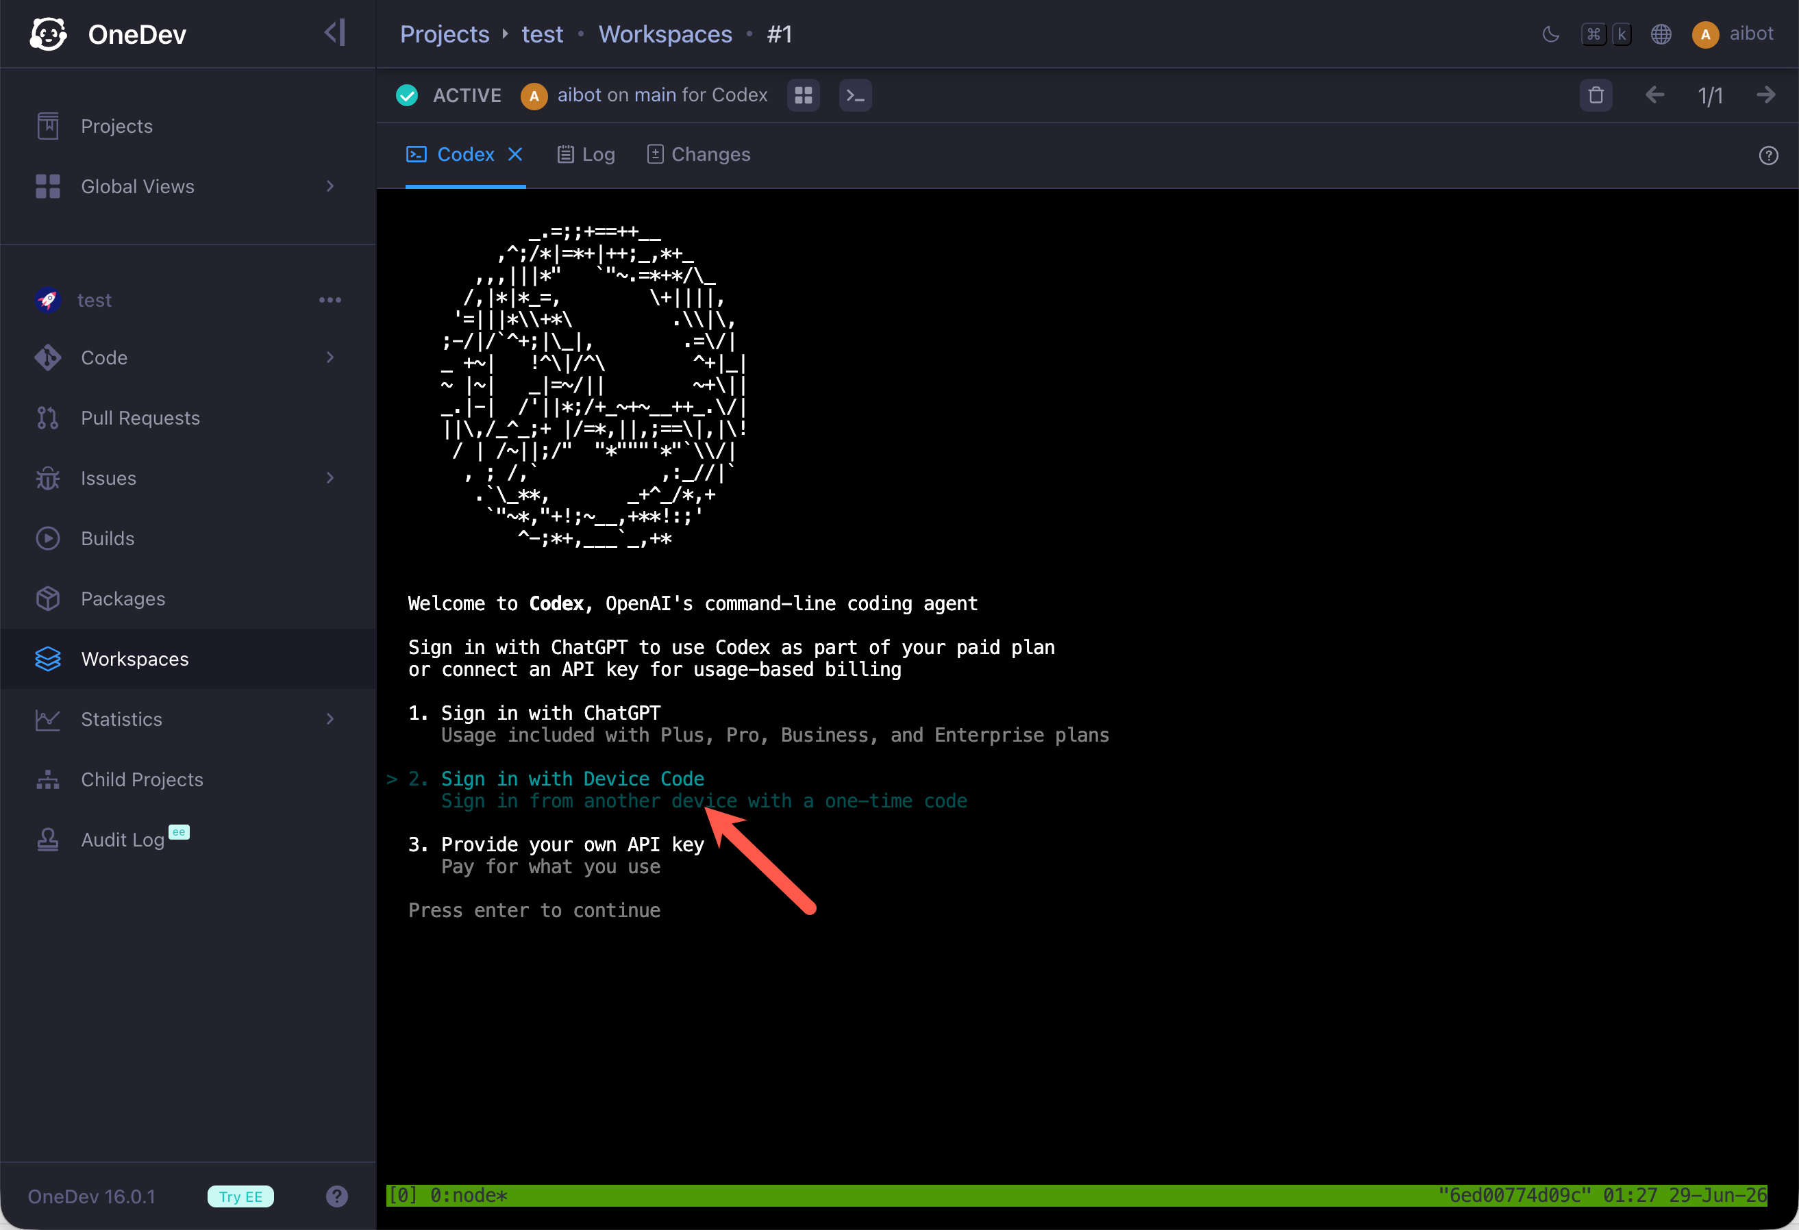Click the test project rocket avatar
Image resolution: width=1799 pixels, height=1230 pixels.
point(47,299)
